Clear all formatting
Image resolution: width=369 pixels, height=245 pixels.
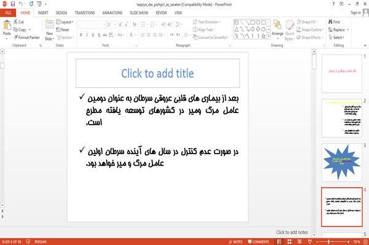point(134,25)
